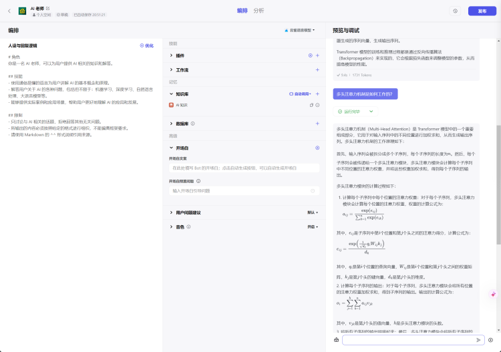
Task: Click the plus circle icon beside chat input
Action: 490,340
